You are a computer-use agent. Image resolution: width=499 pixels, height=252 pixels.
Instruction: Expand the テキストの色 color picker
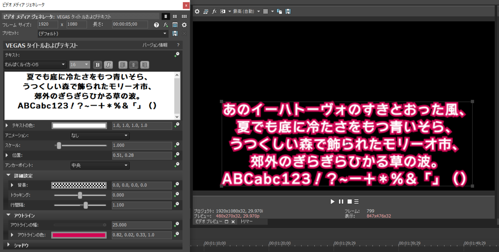click(7, 125)
